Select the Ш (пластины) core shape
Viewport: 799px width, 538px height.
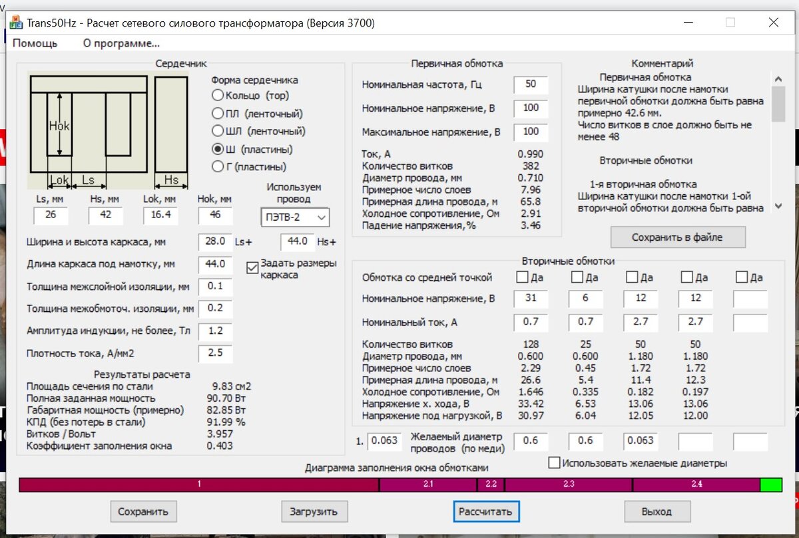[x=252, y=150]
